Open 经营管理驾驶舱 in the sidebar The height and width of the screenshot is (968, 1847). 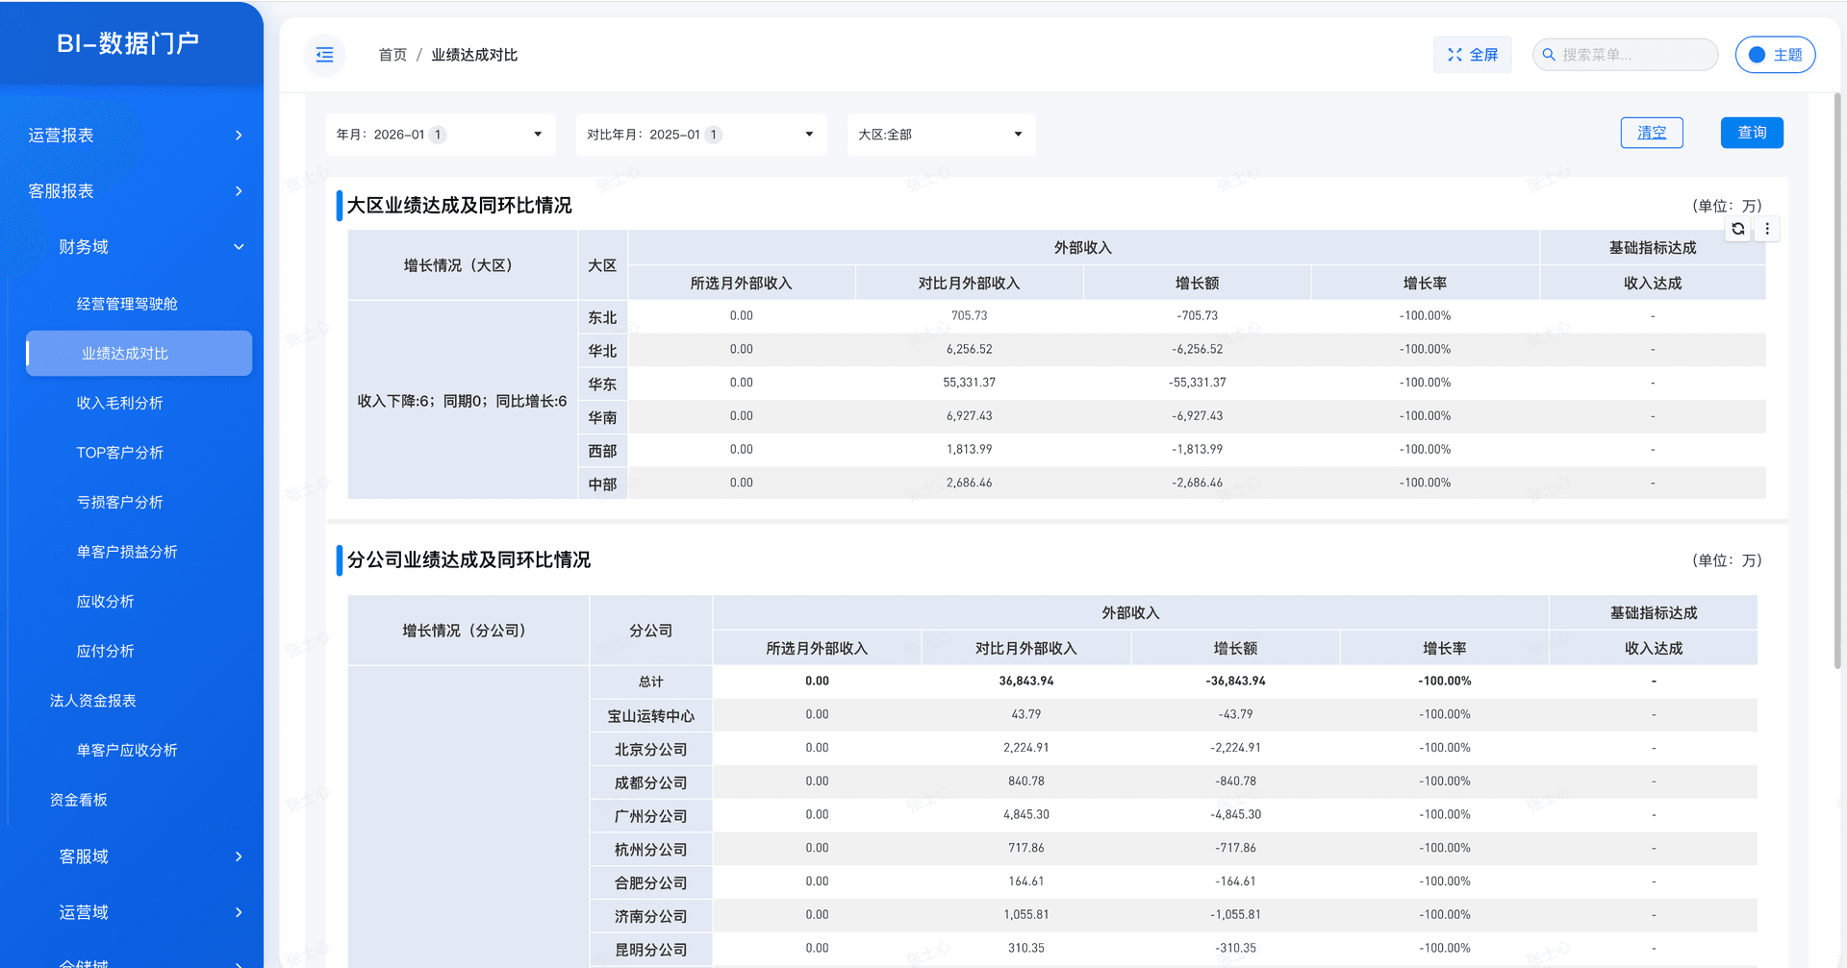pos(127,304)
